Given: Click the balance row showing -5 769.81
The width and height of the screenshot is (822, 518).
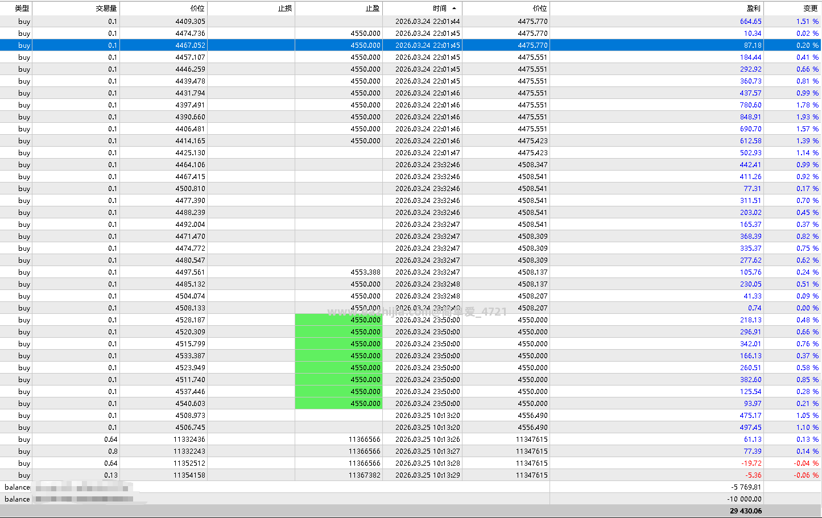Looking at the screenshot, I should pyautogui.click(x=411, y=487).
